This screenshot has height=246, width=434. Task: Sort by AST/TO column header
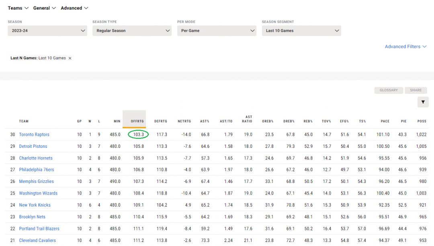(x=226, y=121)
